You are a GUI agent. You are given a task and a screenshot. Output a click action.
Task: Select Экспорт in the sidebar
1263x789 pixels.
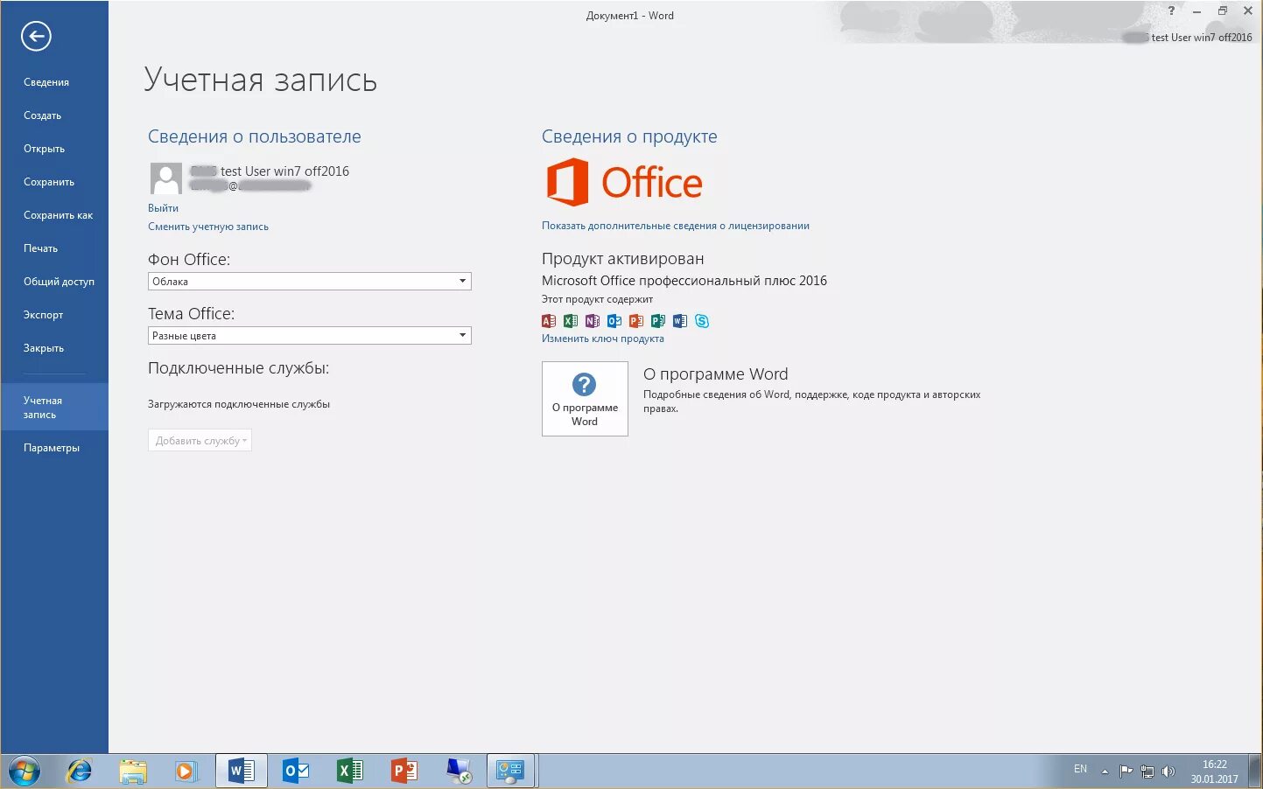coord(44,315)
